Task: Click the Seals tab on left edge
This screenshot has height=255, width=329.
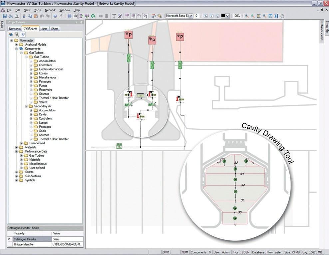Action: click(x=2, y=25)
